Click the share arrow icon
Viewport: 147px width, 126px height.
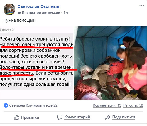[x=108, y=117]
